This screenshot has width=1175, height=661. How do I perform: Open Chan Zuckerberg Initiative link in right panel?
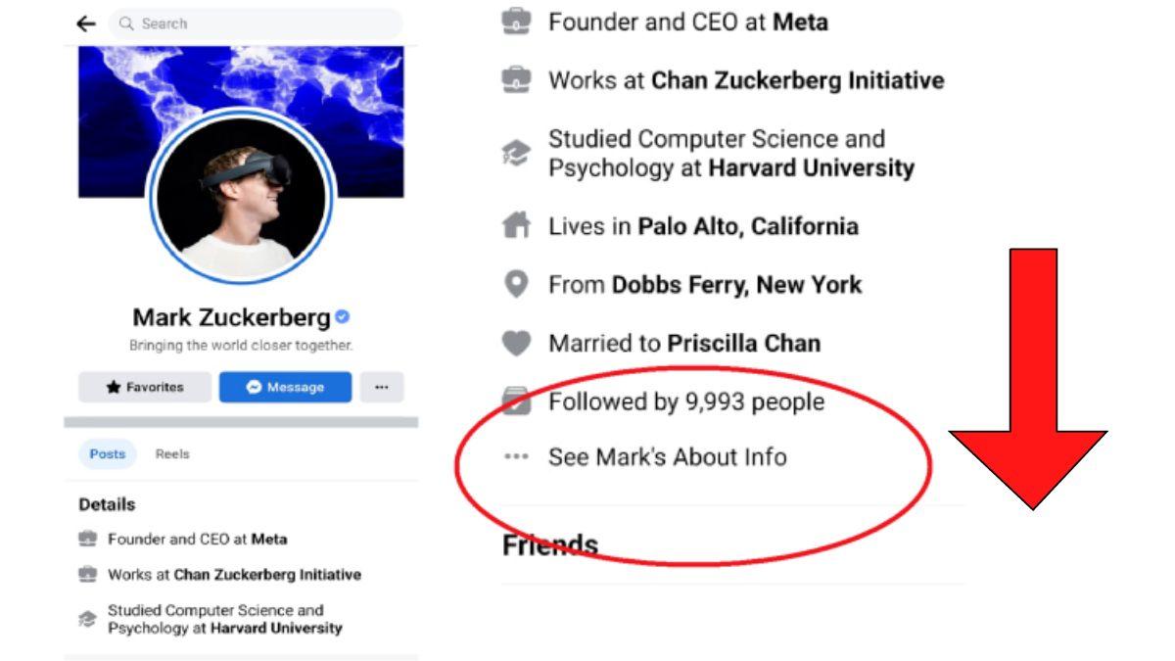(798, 80)
